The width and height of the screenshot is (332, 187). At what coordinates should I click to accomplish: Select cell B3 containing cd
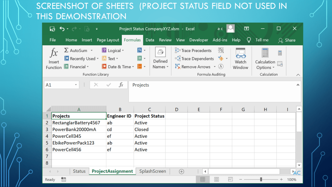120,130
